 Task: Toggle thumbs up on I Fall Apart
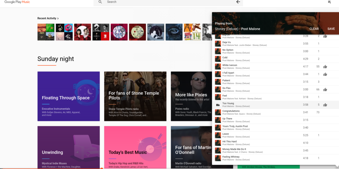(325, 74)
